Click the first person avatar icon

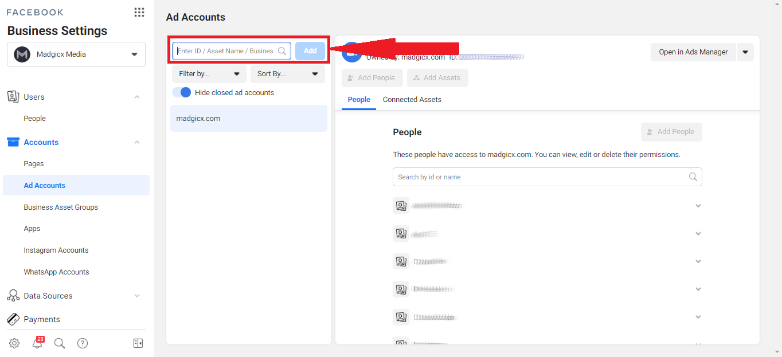401,206
